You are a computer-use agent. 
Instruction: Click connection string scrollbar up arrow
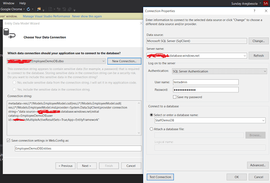click(x=139, y=103)
